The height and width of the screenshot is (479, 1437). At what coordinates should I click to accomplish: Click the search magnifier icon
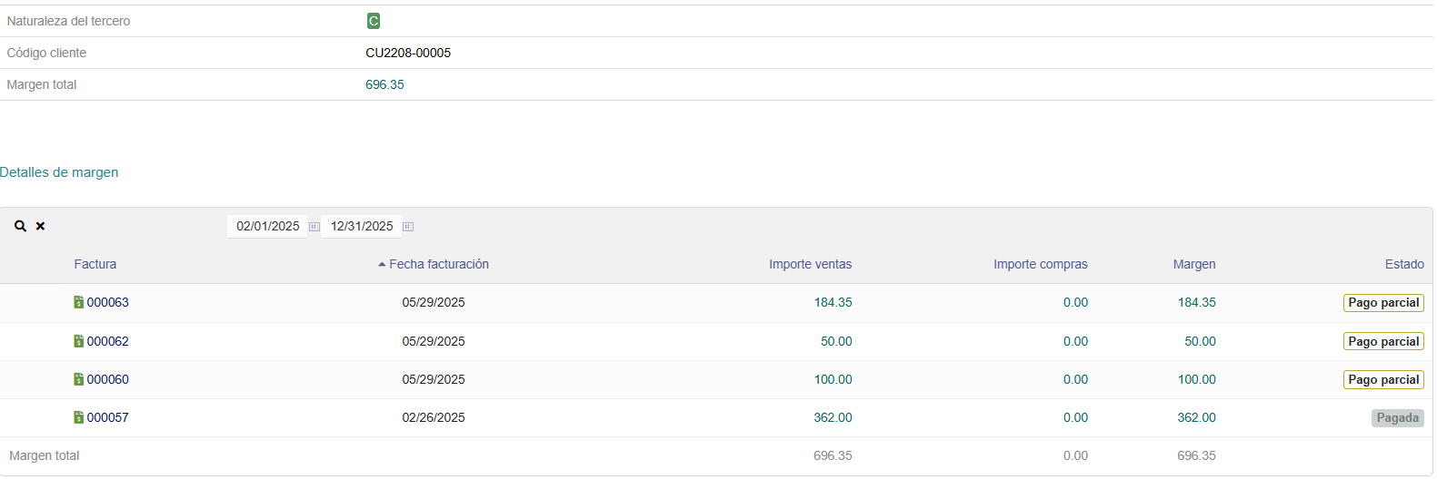[20, 226]
